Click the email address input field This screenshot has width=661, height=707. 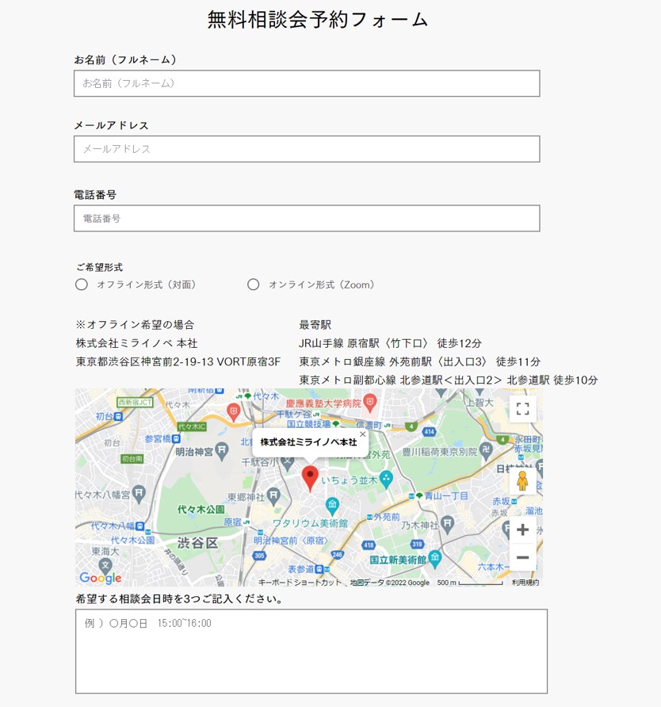click(x=307, y=149)
